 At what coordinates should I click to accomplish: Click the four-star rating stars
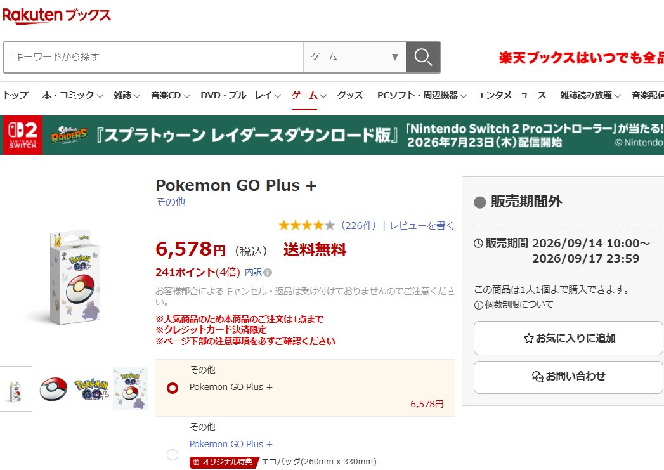306,225
